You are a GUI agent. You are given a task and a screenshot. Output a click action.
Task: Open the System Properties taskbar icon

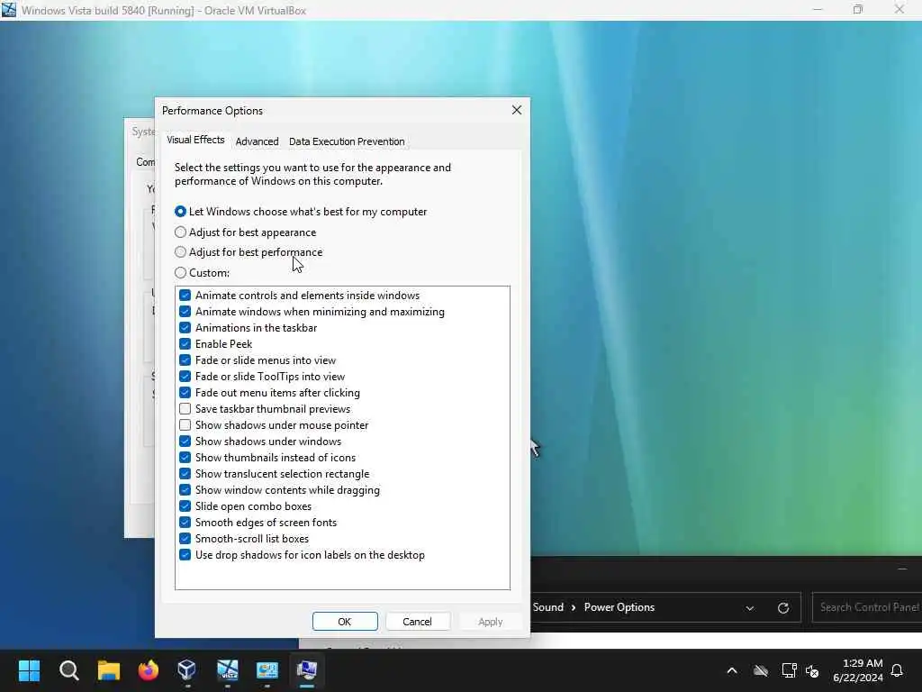306,670
